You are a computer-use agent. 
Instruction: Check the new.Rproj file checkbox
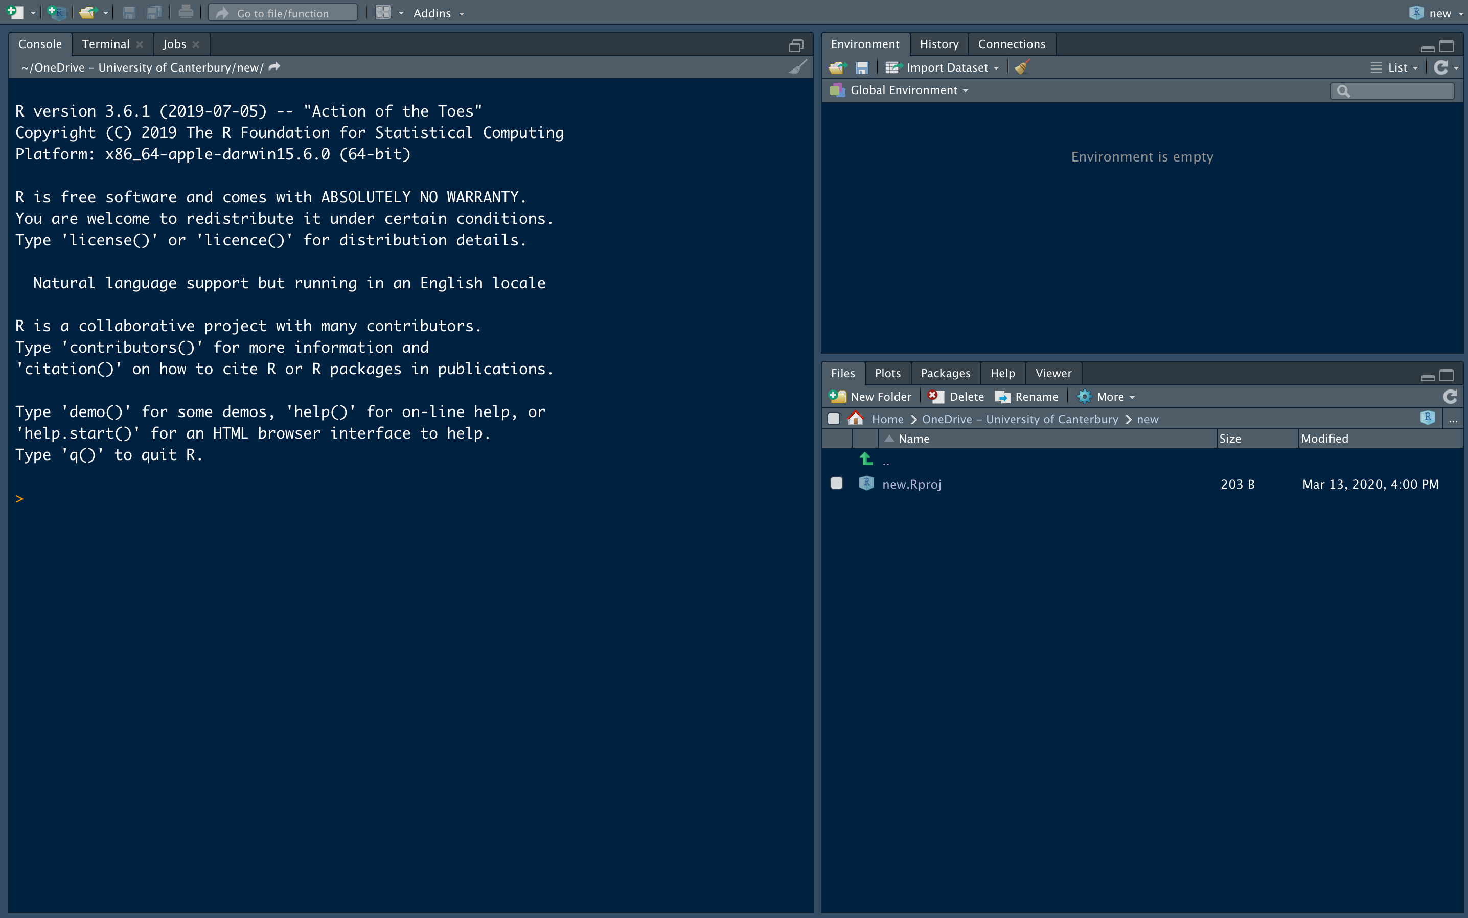[x=837, y=484]
